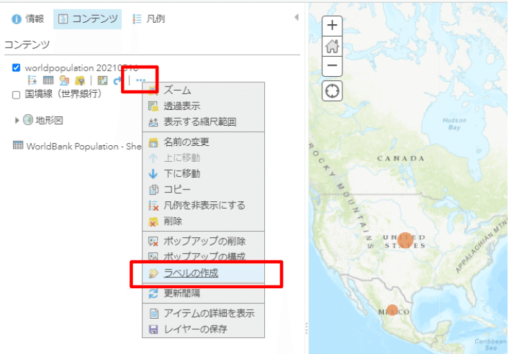Switch to コンテンツ tab
This screenshot has width=509, height=354.
point(88,19)
